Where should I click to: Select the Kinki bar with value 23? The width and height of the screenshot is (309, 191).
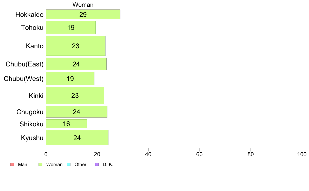point(75,95)
